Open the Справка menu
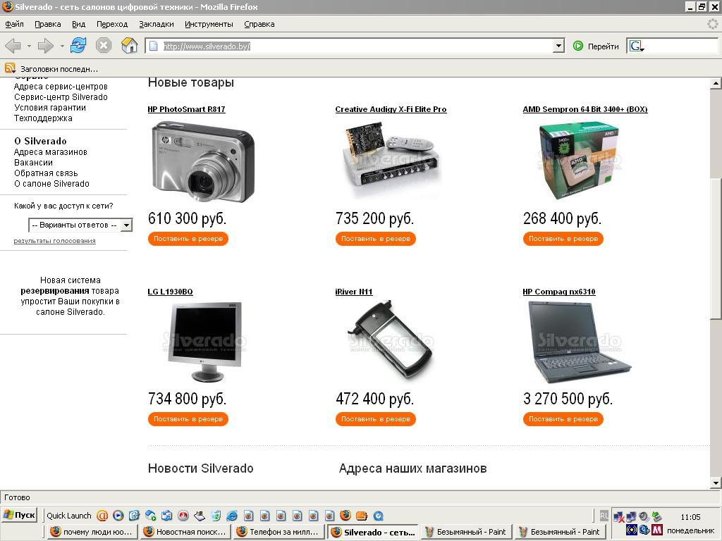722x541 pixels. [x=259, y=24]
